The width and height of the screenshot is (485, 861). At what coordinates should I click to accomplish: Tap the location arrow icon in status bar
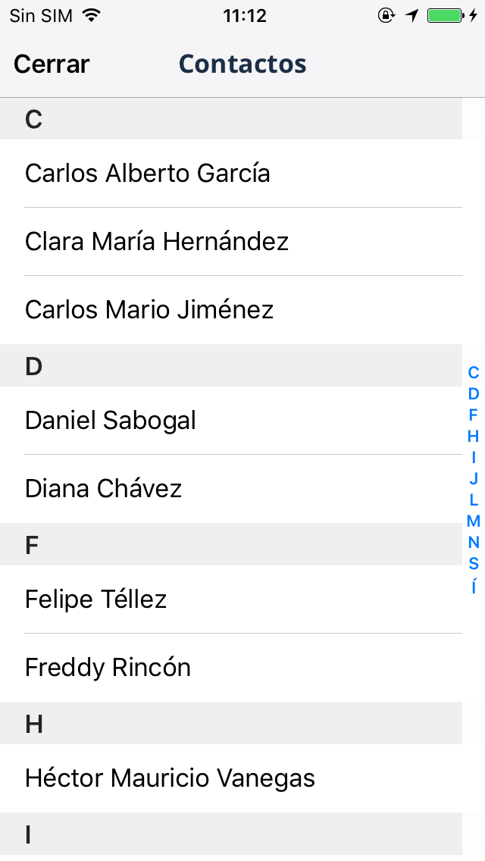[411, 14]
